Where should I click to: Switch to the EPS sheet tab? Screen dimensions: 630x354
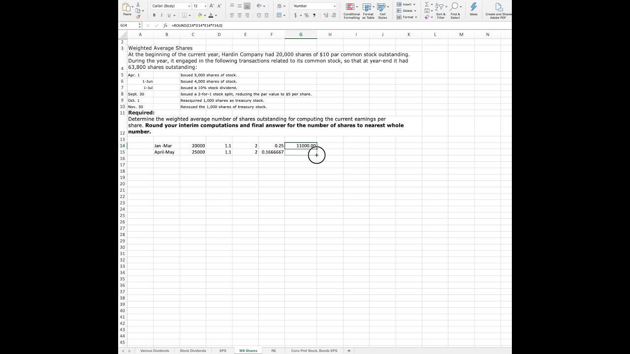click(x=223, y=351)
